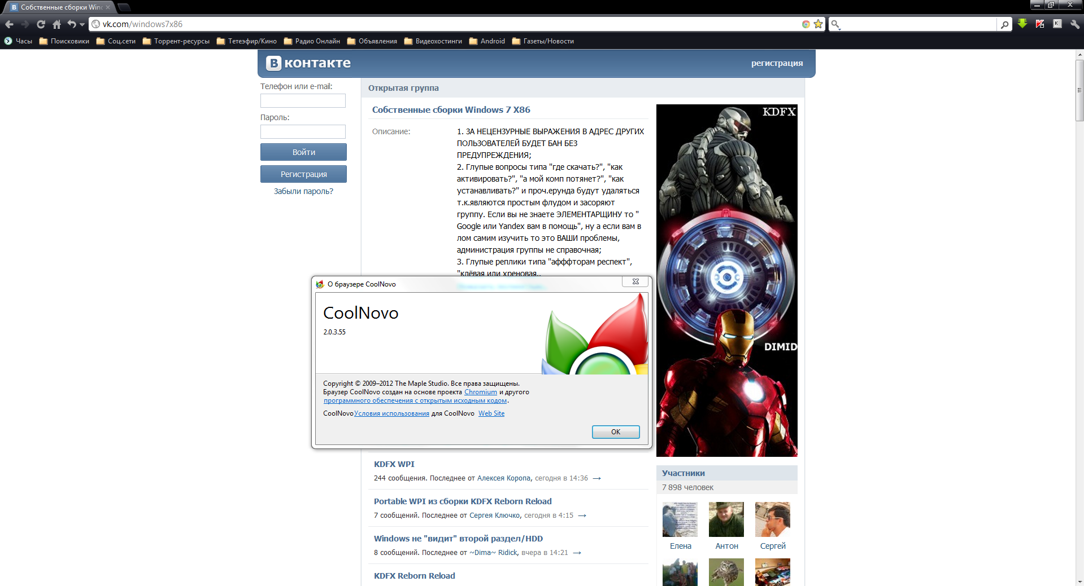Open the 'Web Site' link in About dialog

[491, 413]
